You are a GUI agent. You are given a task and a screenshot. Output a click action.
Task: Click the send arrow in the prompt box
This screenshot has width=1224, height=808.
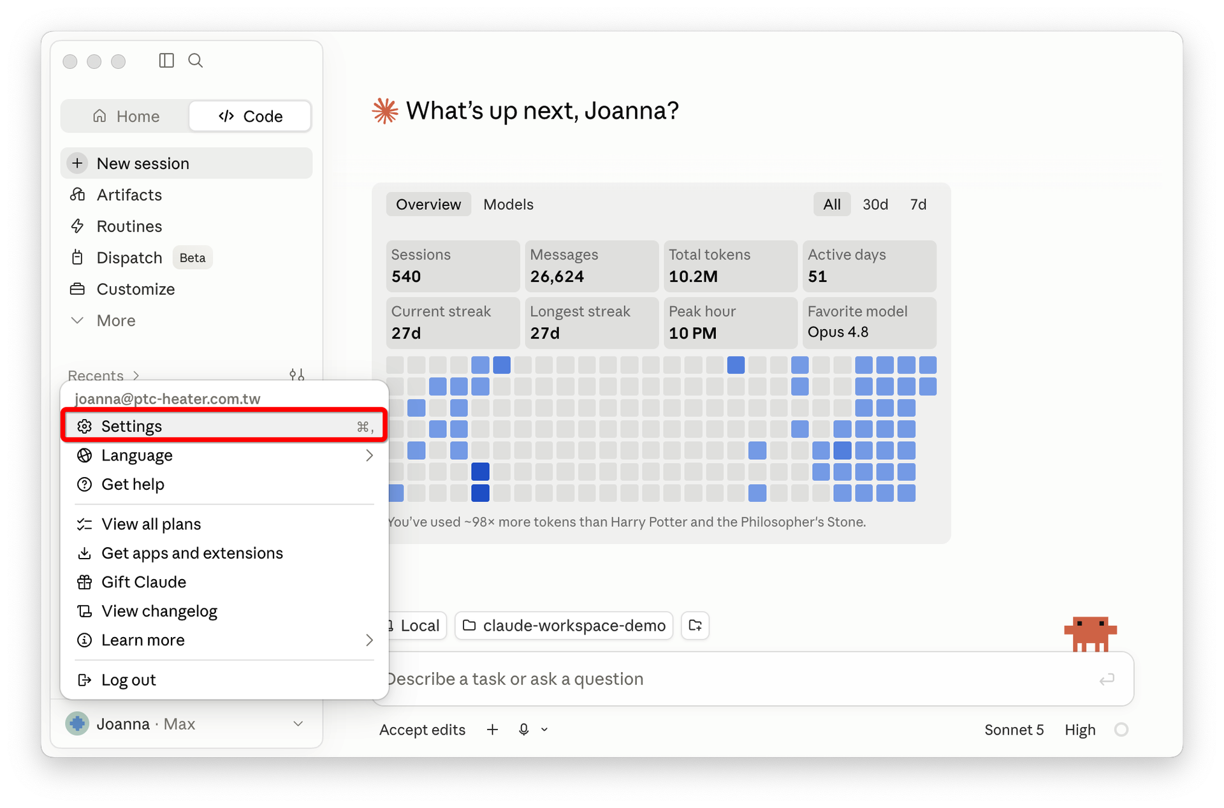coord(1107,679)
